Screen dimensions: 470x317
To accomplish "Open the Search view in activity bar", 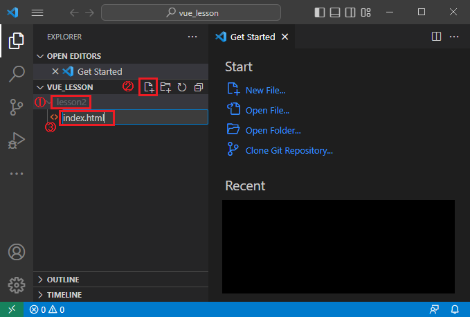I will [17, 73].
